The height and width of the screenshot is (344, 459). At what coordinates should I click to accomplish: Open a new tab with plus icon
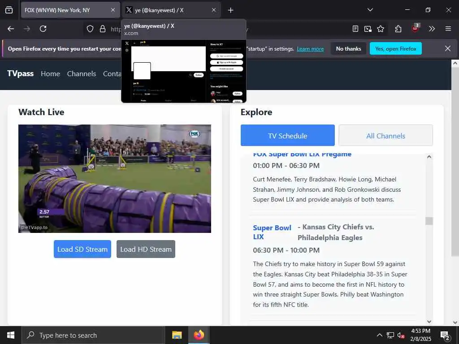(231, 10)
